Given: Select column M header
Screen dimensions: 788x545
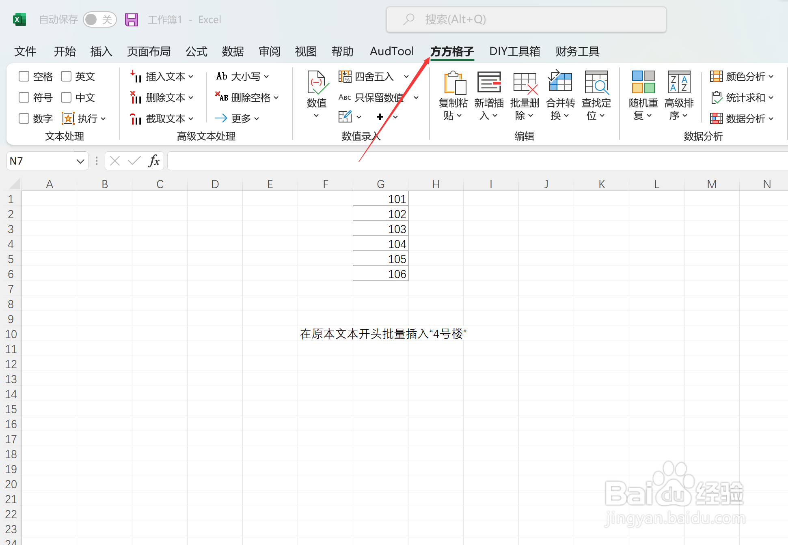Looking at the screenshot, I should (x=712, y=184).
